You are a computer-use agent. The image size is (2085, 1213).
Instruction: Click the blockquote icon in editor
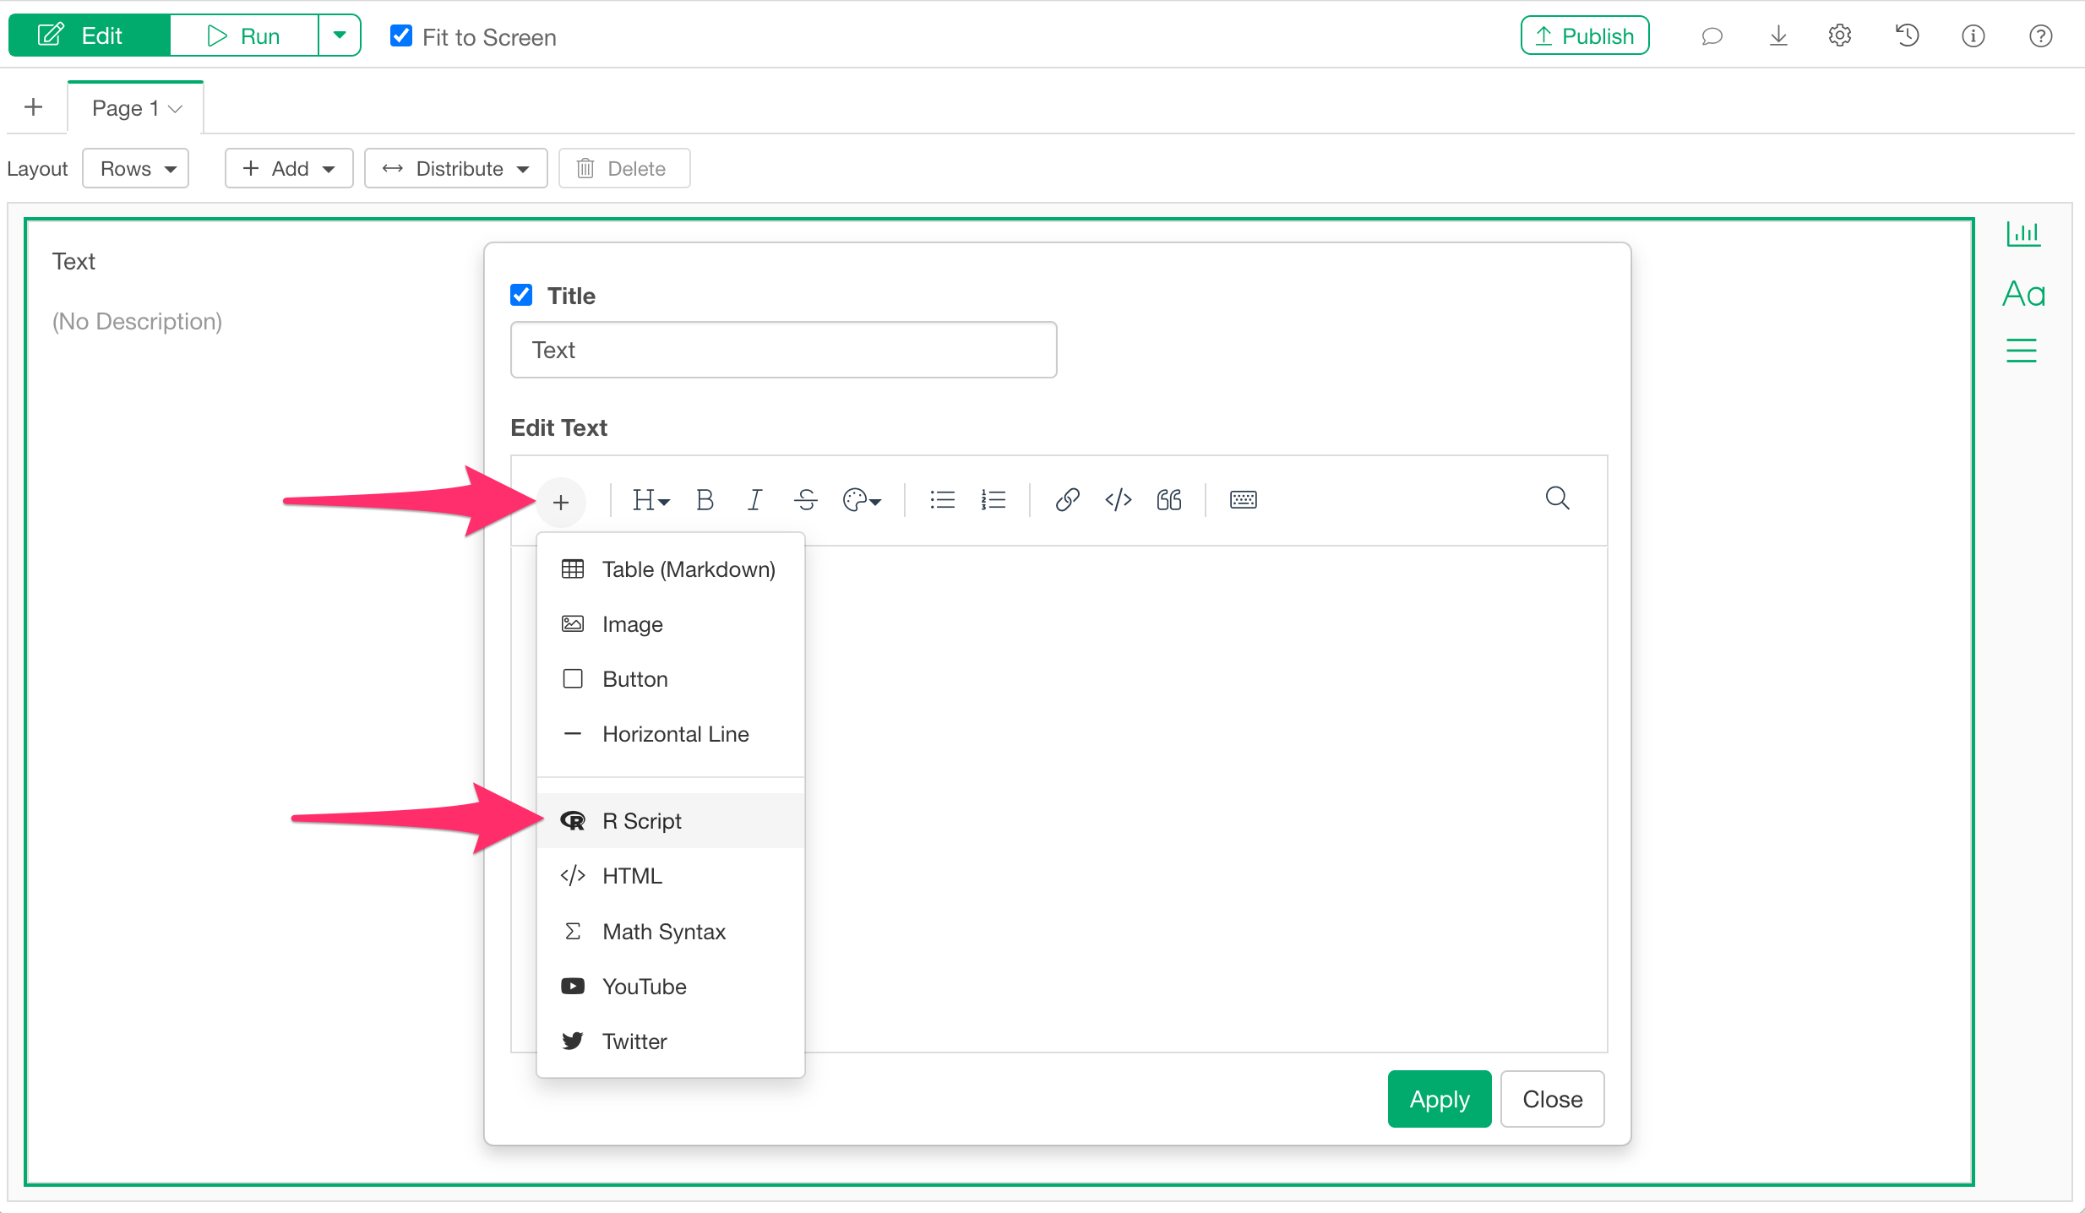[x=1169, y=500]
